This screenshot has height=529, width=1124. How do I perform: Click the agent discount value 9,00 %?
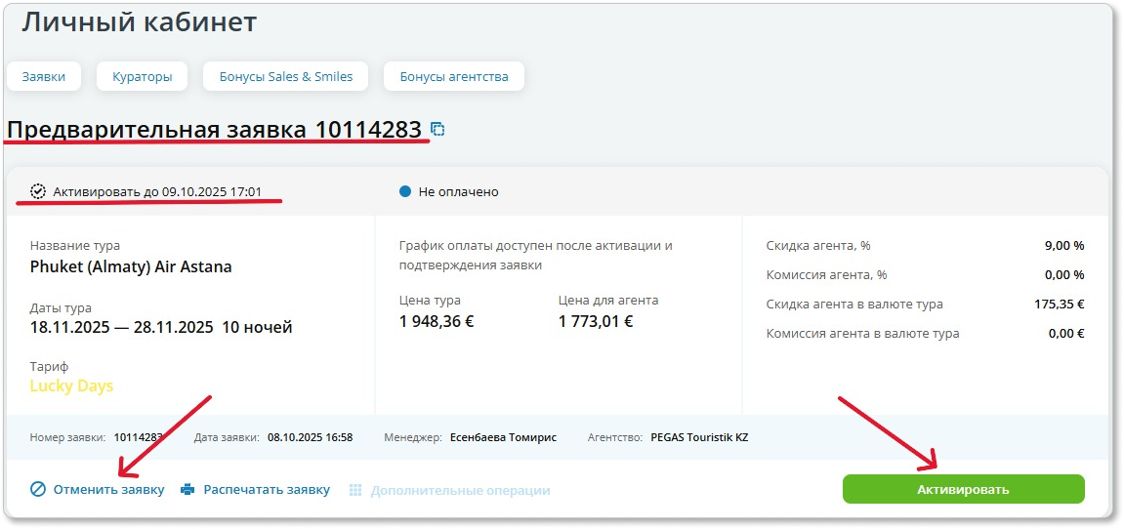pyautogui.click(x=1063, y=246)
